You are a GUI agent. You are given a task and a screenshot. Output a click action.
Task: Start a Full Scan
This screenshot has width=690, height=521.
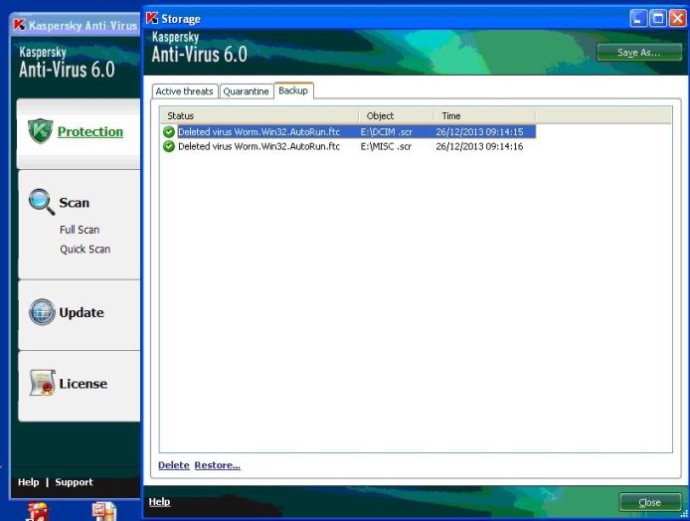pos(80,230)
